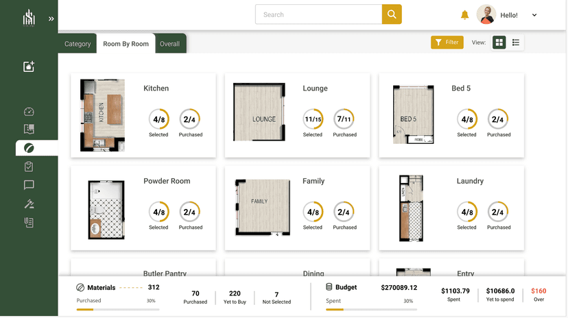Open the dashboard speedometer icon
568x318 pixels.
coord(29,112)
